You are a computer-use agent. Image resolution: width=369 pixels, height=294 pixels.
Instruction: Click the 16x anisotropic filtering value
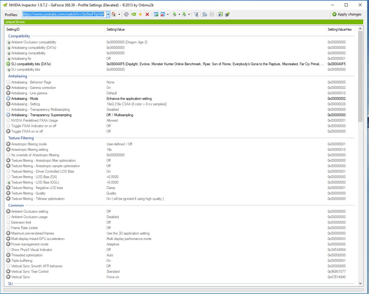[x=109, y=150]
